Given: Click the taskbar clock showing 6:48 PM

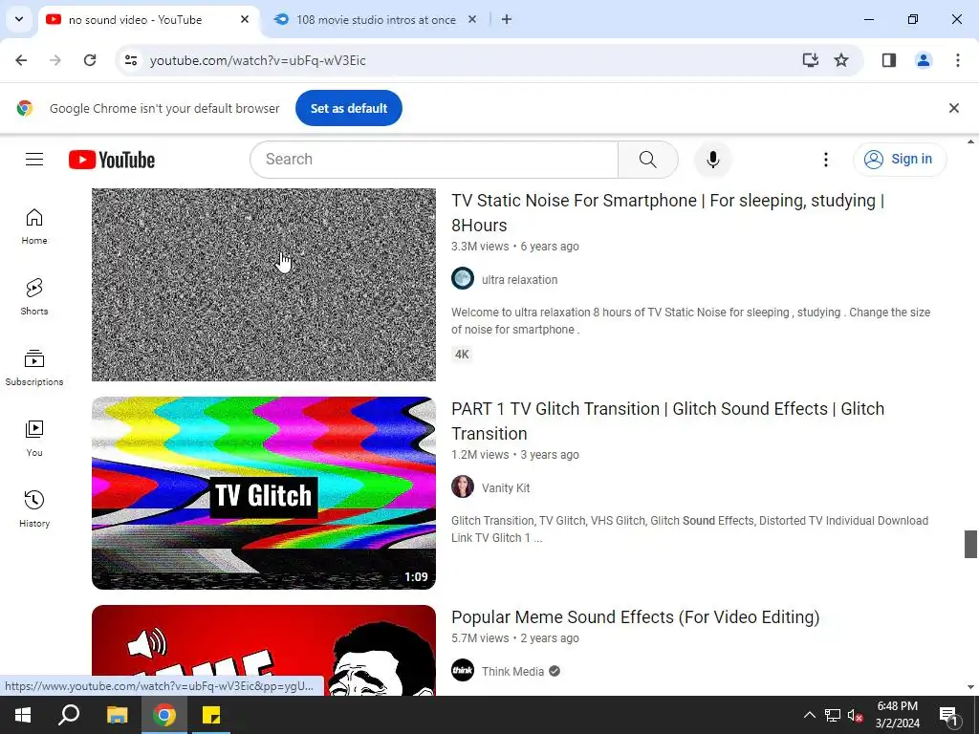Looking at the screenshot, I should tap(897, 715).
